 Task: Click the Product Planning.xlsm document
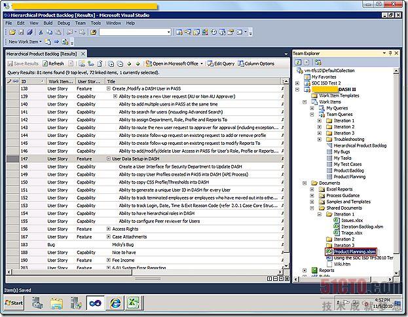[354, 252]
